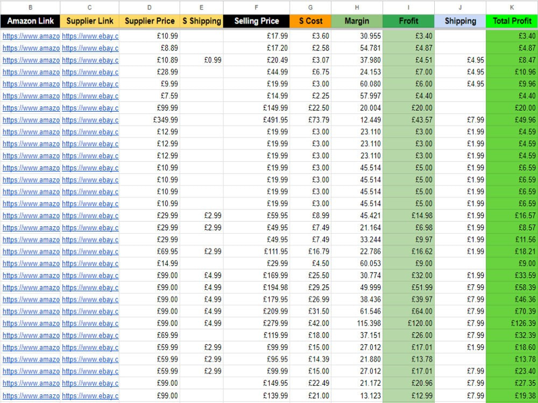Select the Total Profit header cell
The height and width of the screenshot is (403, 538).
pos(512,21)
